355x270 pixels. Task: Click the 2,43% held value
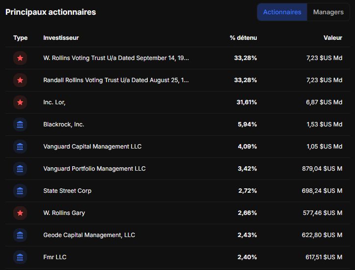pos(247,235)
